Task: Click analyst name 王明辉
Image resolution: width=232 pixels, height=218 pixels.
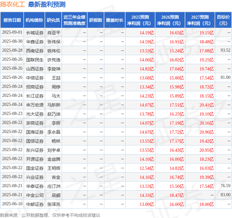Action: tap(54, 168)
